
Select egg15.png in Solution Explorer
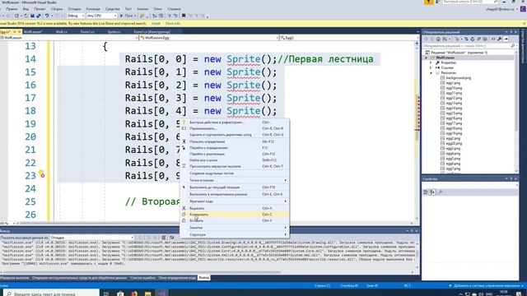[x=454, y=113]
